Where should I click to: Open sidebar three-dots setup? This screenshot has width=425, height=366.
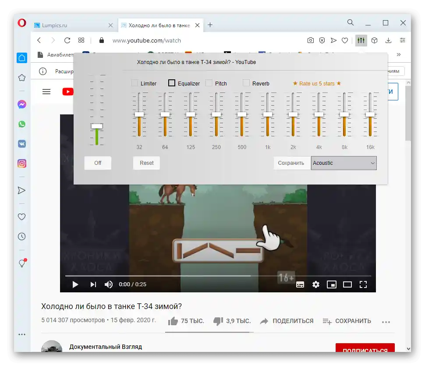(22, 334)
